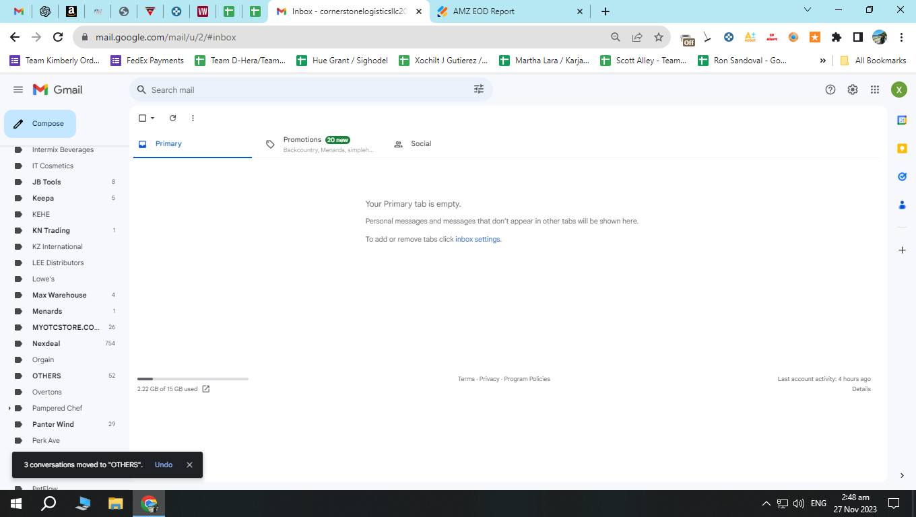Open Gmail Settings gear icon
The width and height of the screenshot is (916, 517).
853,90
